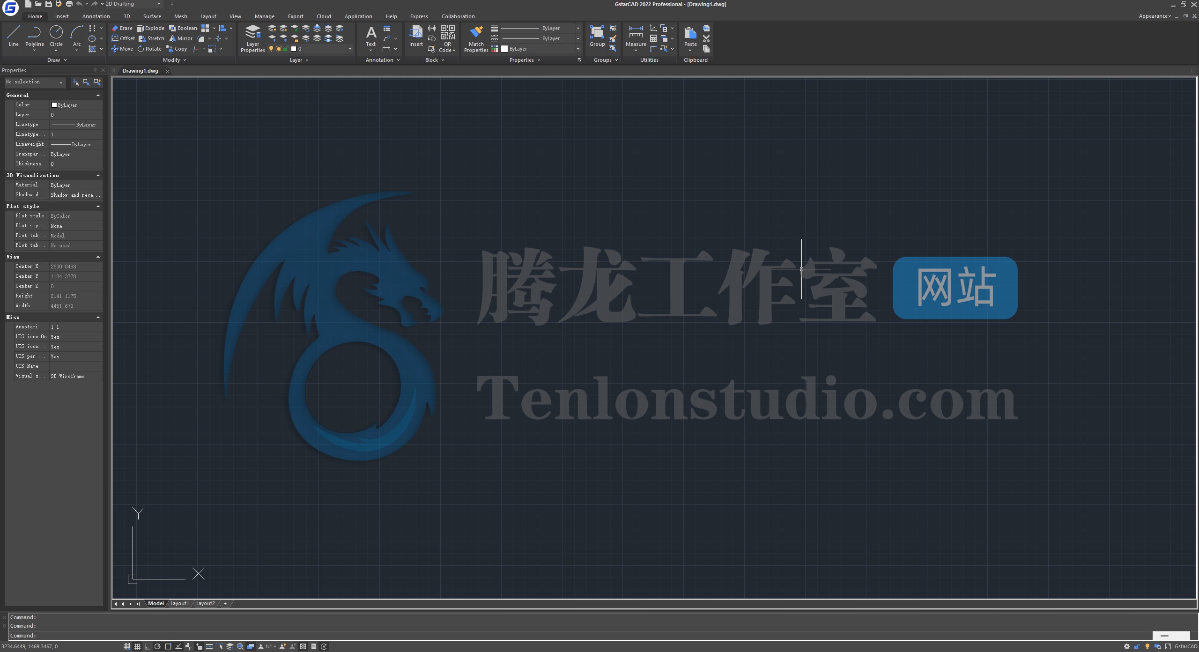Image resolution: width=1199 pixels, height=652 pixels.
Task: Expand the Modify panel
Action: (175, 60)
